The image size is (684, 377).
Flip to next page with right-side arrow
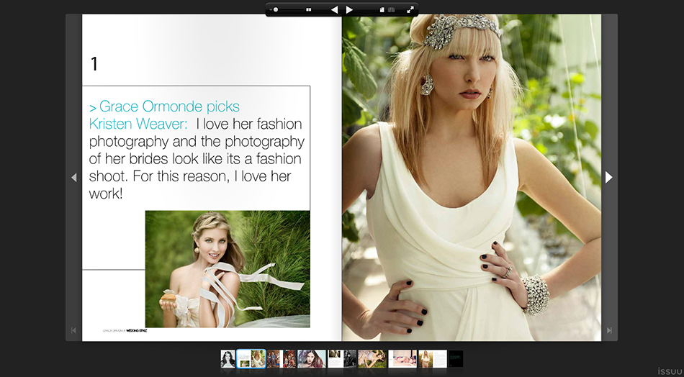609,177
